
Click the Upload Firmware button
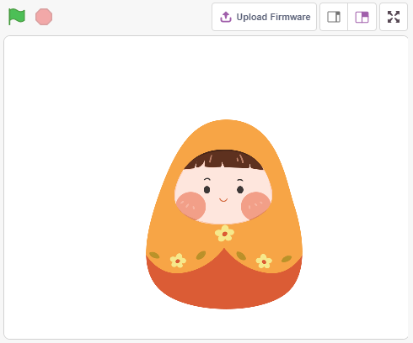264,17
